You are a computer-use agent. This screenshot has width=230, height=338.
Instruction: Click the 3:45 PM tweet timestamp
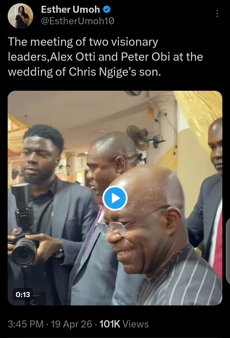tap(25, 324)
